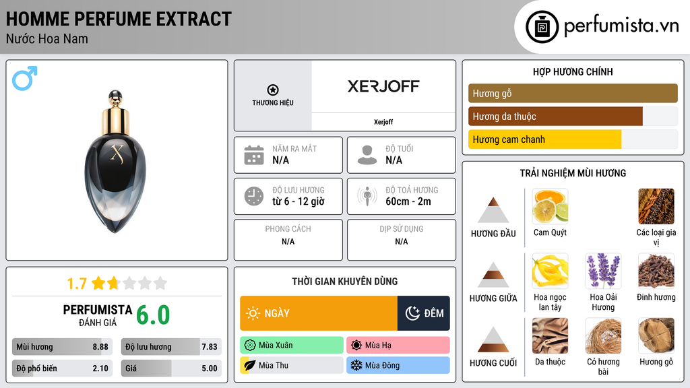Viewport: 690px width, 388px height.
Task: Click the male gender symbol icon
Action: click(24, 79)
